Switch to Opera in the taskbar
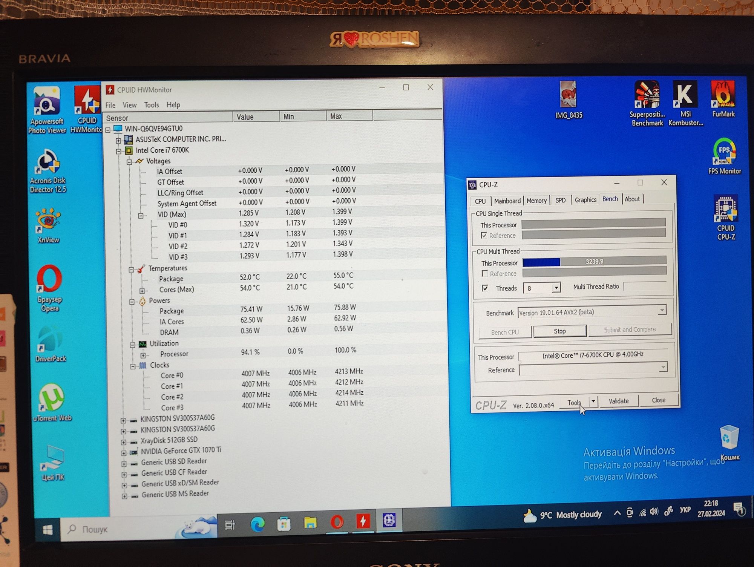This screenshot has height=567, width=754. point(337,522)
